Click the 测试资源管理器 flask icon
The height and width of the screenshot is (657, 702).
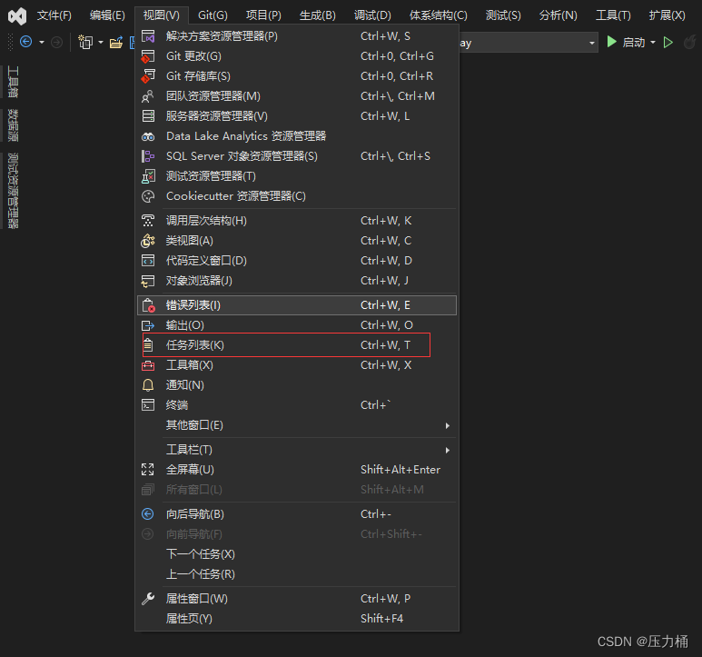point(148,176)
